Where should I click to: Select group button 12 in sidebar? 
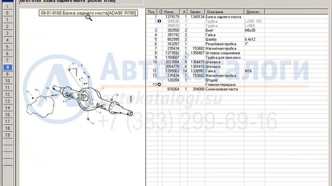pos(7,94)
